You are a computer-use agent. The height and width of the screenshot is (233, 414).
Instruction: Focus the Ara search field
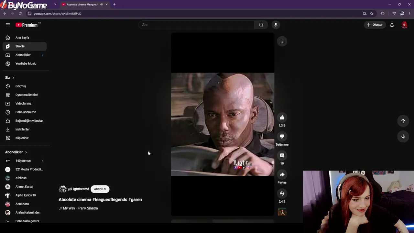197,25
